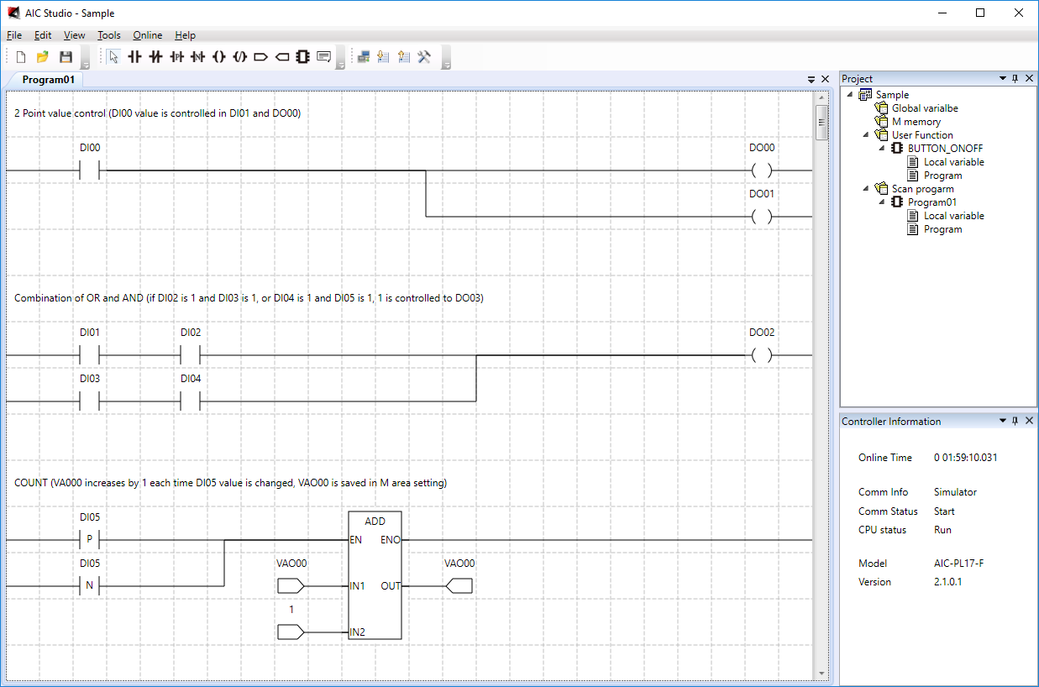Select the positive edge contact tool
1039x687 pixels.
point(176,57)
